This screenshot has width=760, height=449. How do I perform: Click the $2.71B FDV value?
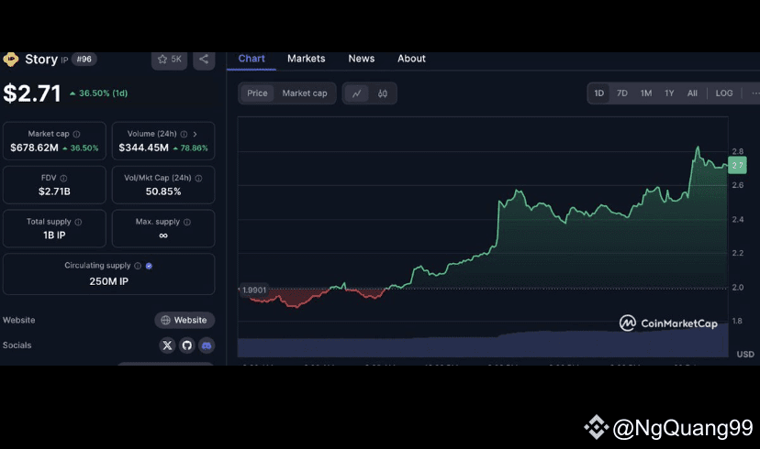click(54, 192)
